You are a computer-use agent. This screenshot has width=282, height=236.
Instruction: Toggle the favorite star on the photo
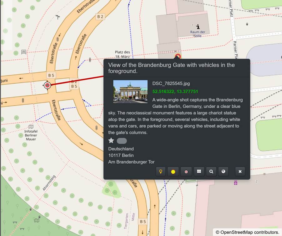(x=111, y=140)
